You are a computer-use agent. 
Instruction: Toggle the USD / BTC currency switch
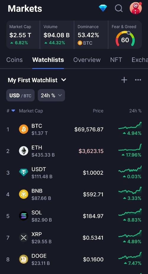20,95
